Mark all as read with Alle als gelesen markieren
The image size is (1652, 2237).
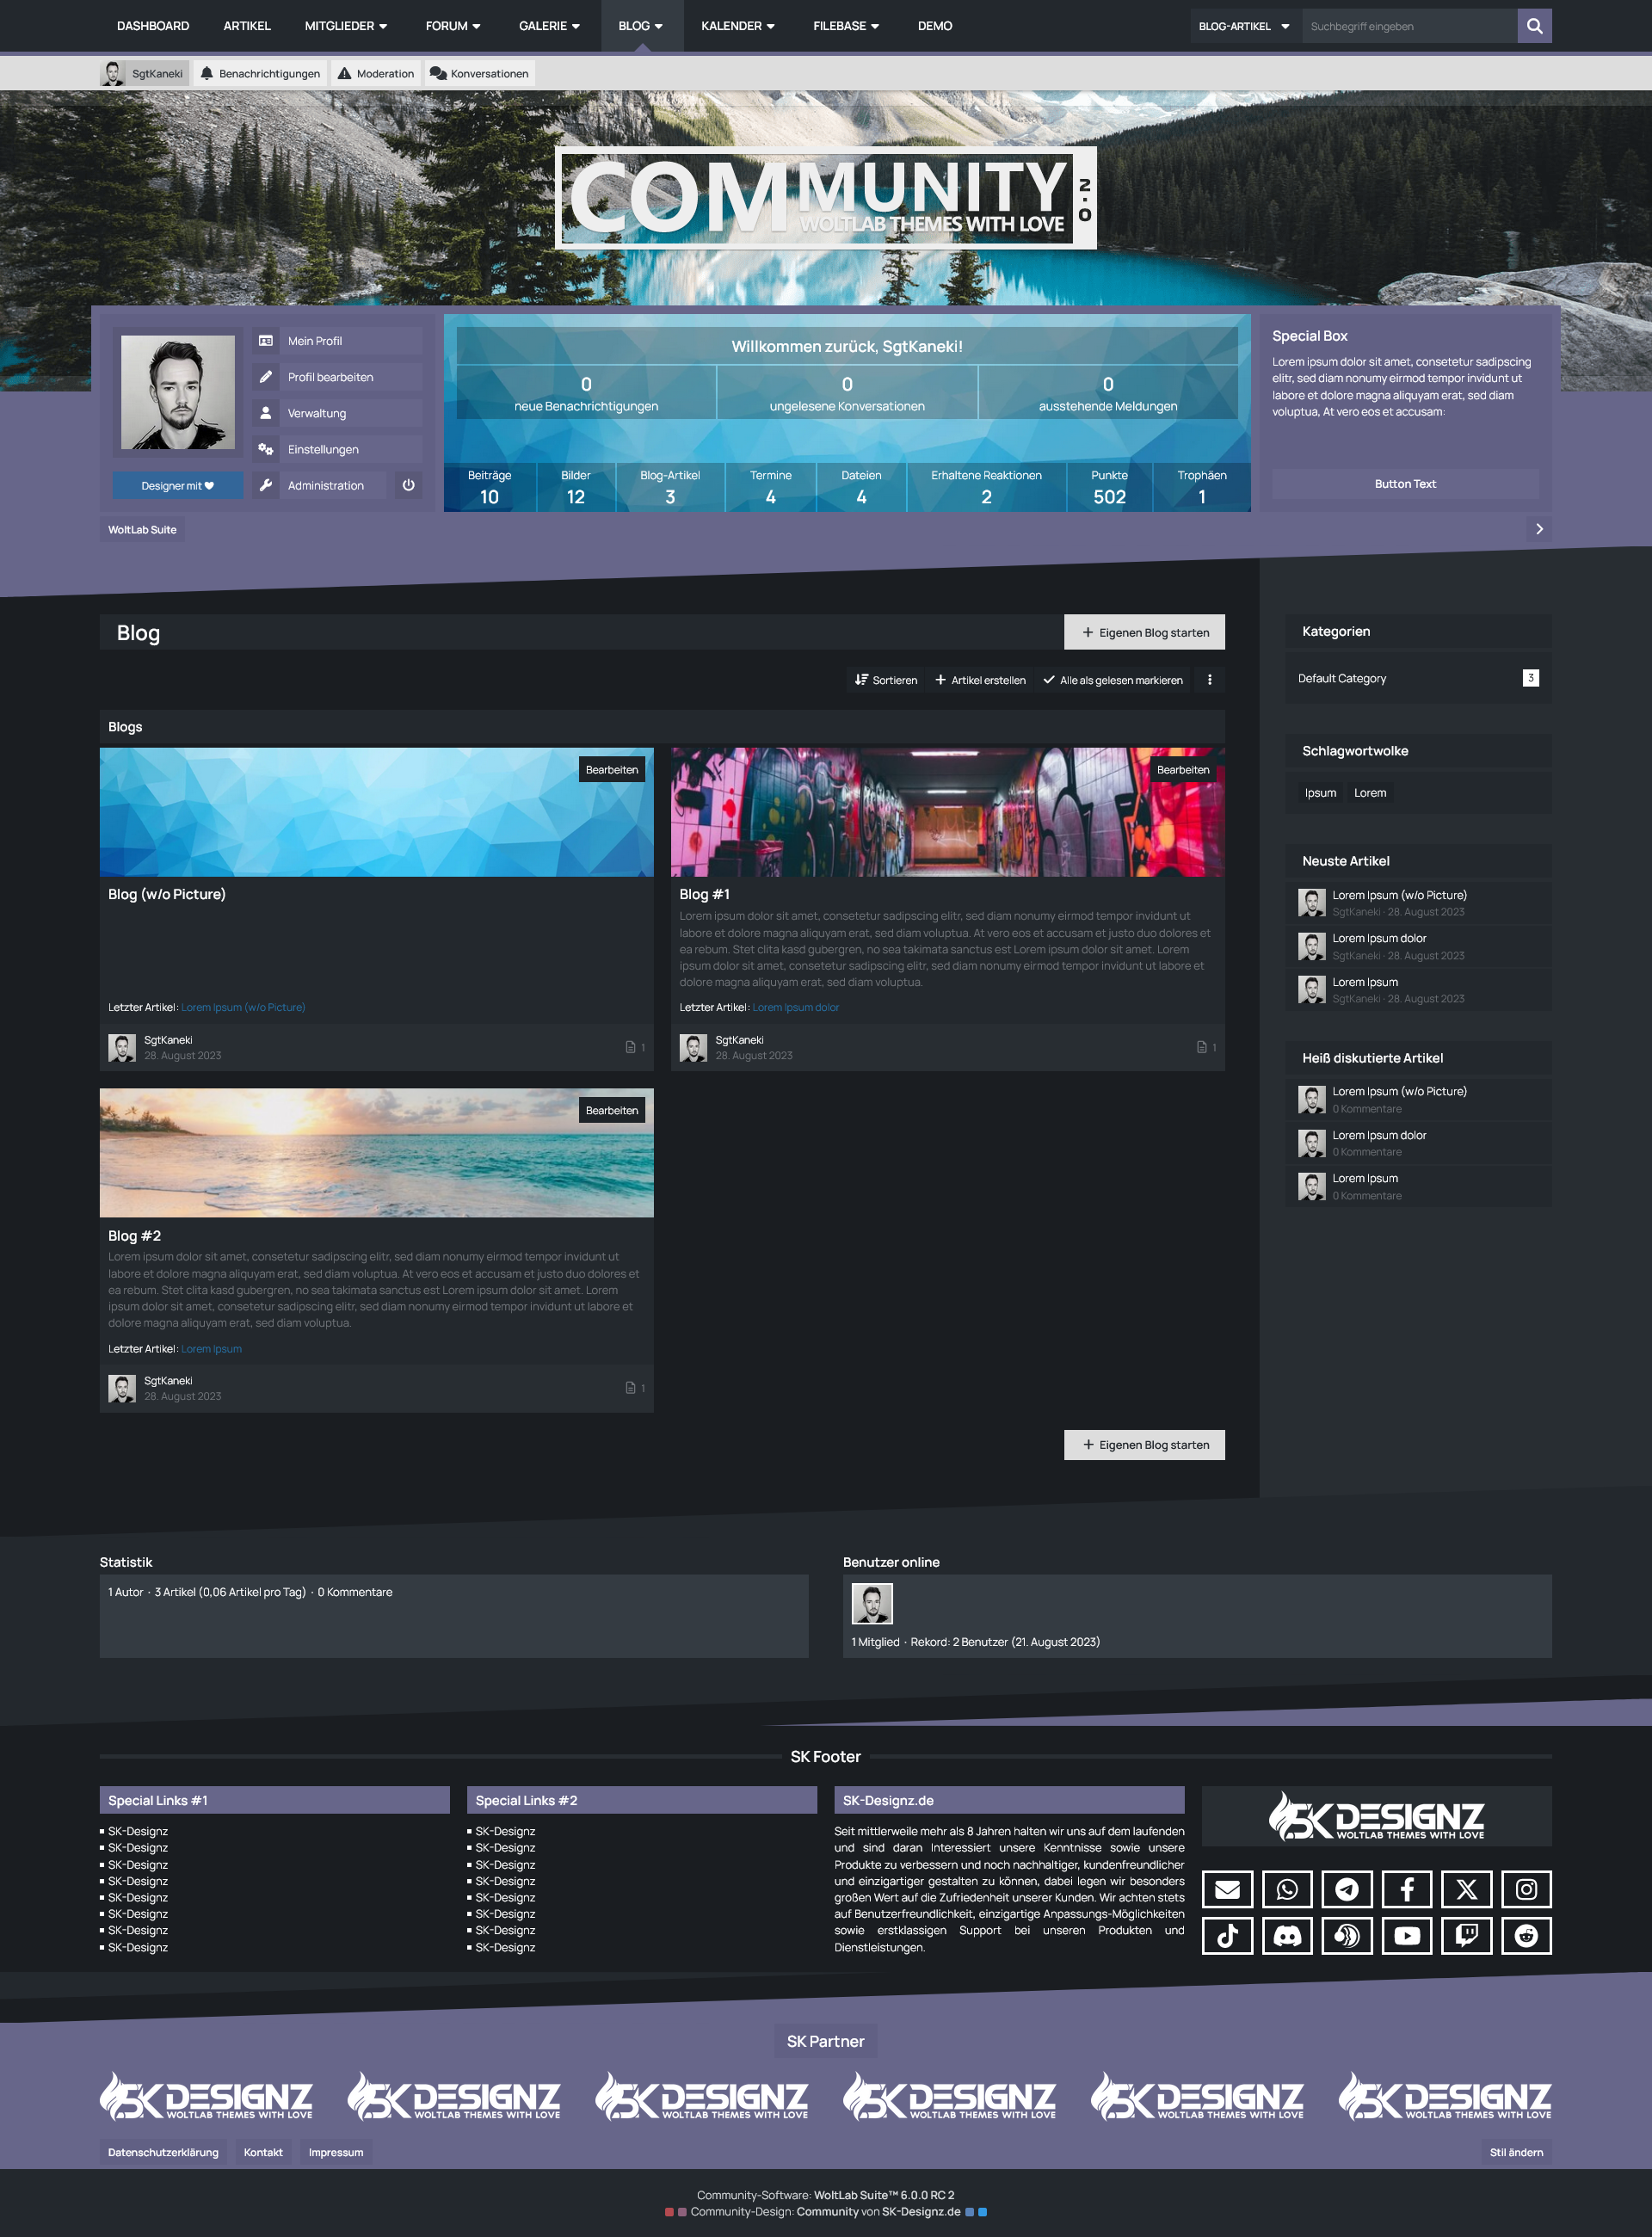pos(1112,680)
